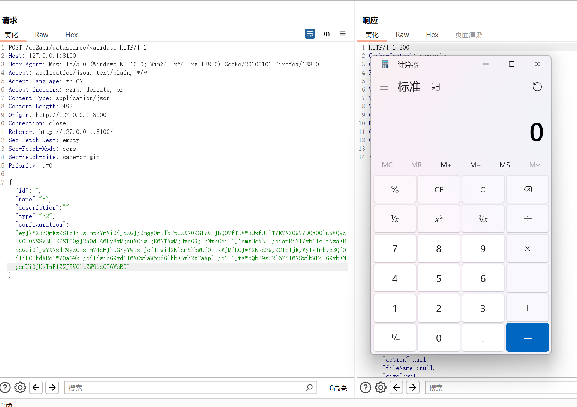
Task: Go to next match with request forward arrow
Action: pyautogui.click(x=52, y=387)
